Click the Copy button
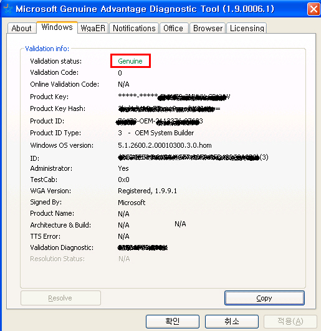321x331 pixels. click(264, 298)
